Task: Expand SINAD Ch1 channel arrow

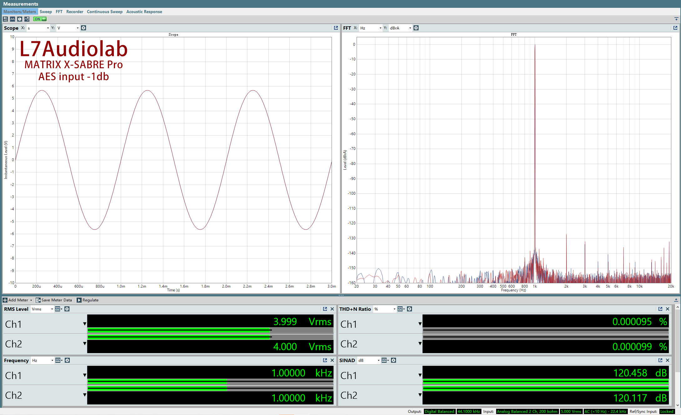Action: click(x=420, y=375)
